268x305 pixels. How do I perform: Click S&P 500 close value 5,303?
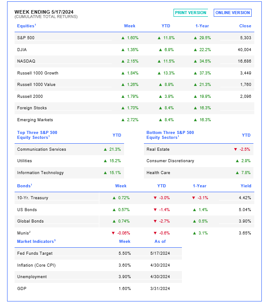(x=245, y=38)
